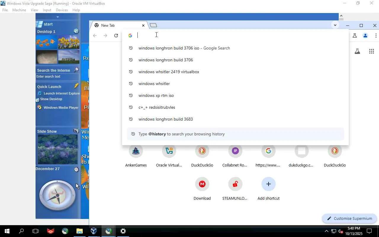Open the Oracle VirtualBox shortcut tile
The height and width of the screenshot is (237, 379).
[169, 156]
